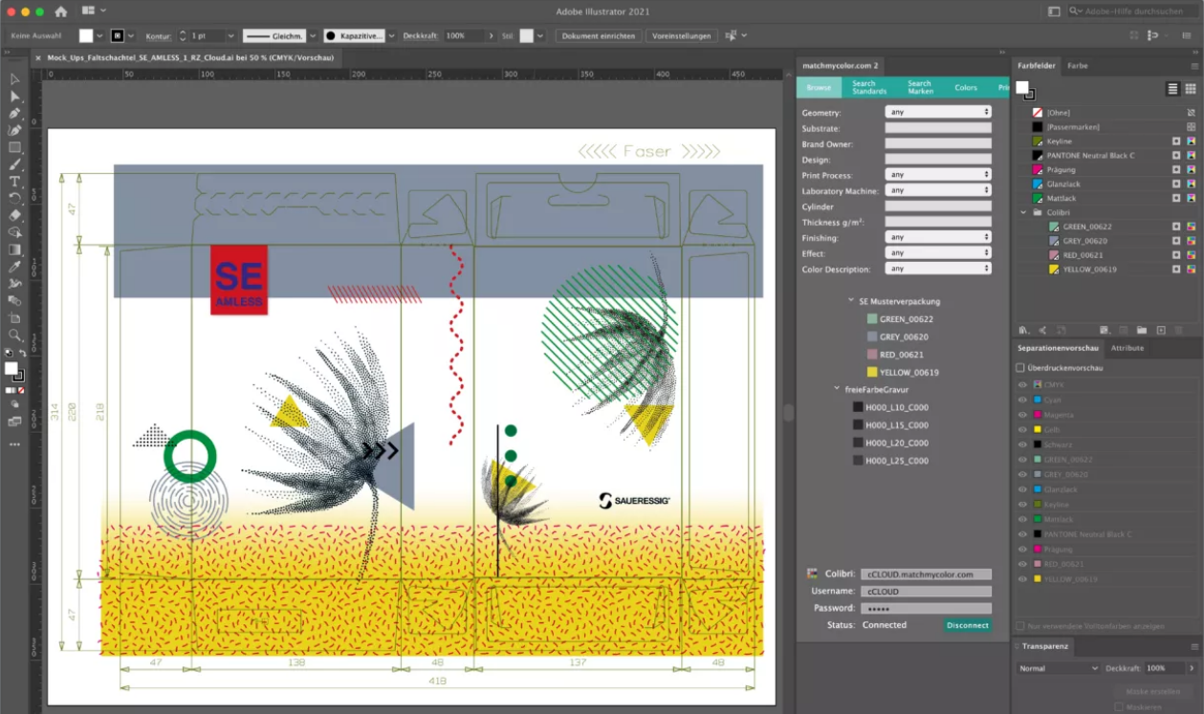Collapse the Colibri swatch group
Viewport: 1204px width, 714px height.
pyautogui.click(x=1024, y=212)
